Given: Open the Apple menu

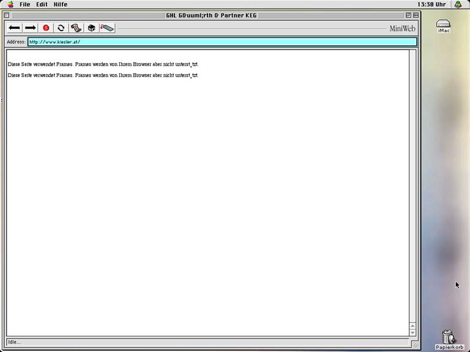Looking at the screenshot, I should pyautogui.click(x=10, y=4).
